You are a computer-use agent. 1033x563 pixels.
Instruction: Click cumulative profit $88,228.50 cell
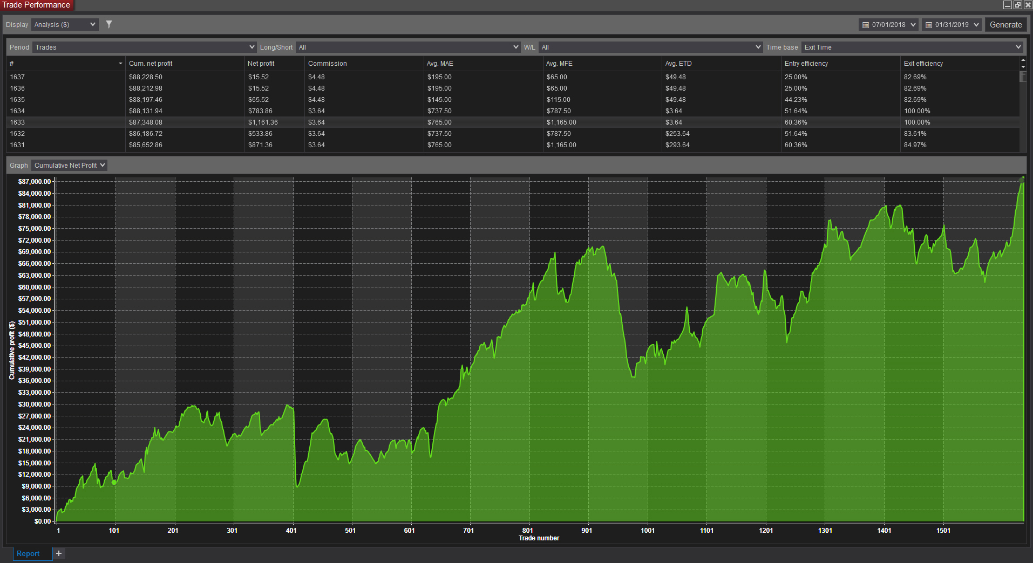pyautogui.click(x=145, y=77)
